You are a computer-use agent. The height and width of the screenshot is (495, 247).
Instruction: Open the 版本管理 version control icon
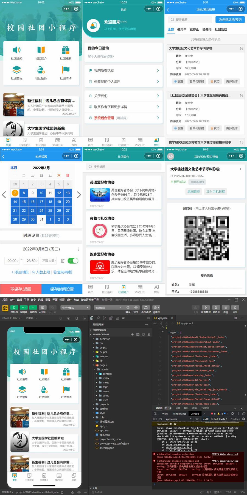pyautogui.click(x=206, y=308)
